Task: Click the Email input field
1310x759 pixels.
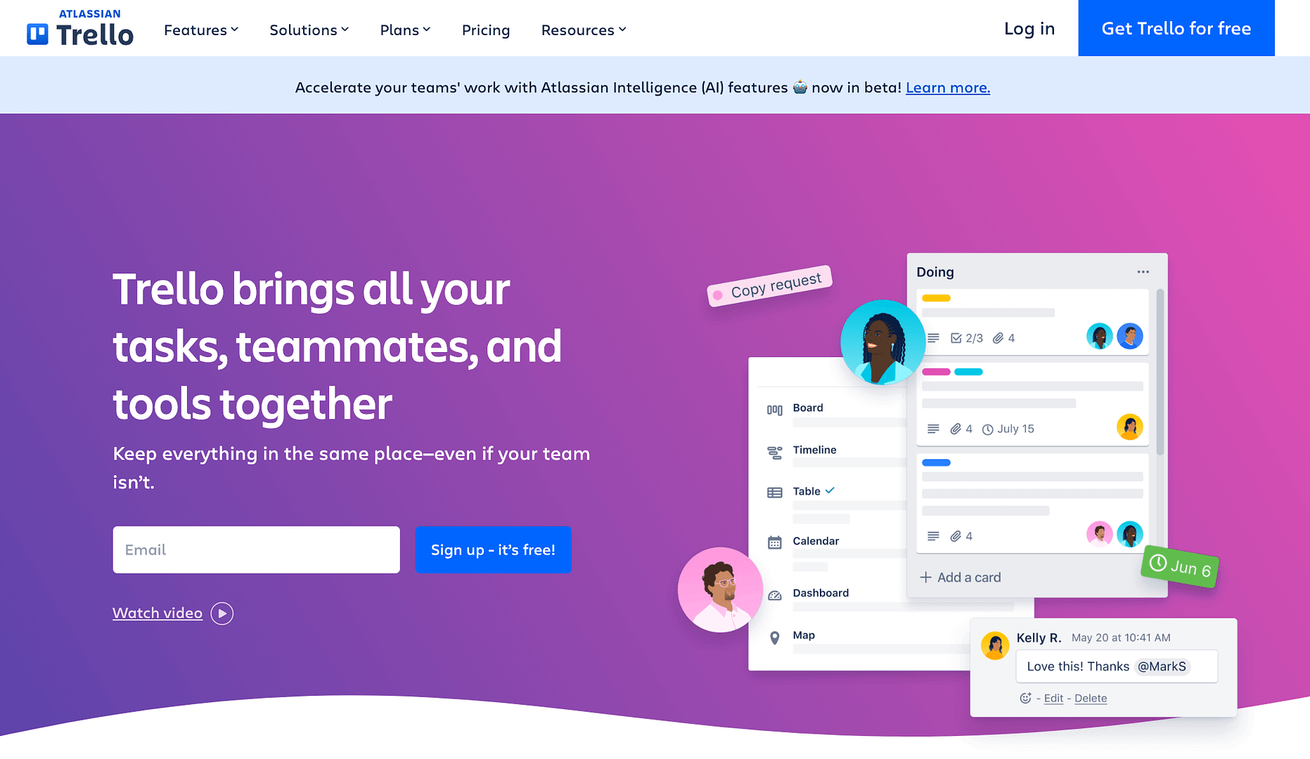Action: tap(256, 550)
